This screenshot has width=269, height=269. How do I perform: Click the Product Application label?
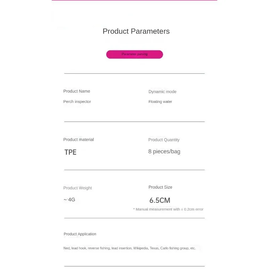[x=80, y=234]
